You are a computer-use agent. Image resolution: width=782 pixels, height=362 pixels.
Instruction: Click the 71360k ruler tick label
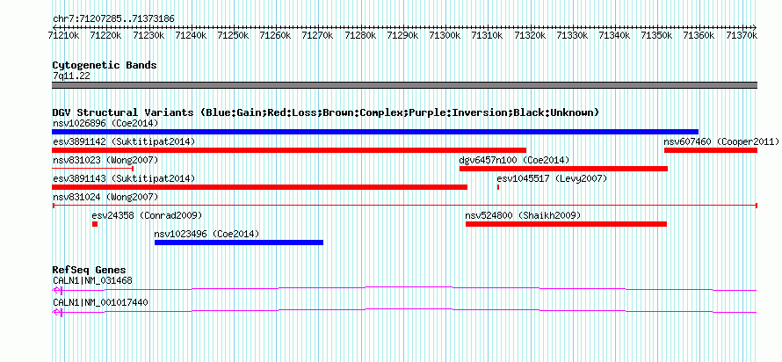click(x=698, y=35)
